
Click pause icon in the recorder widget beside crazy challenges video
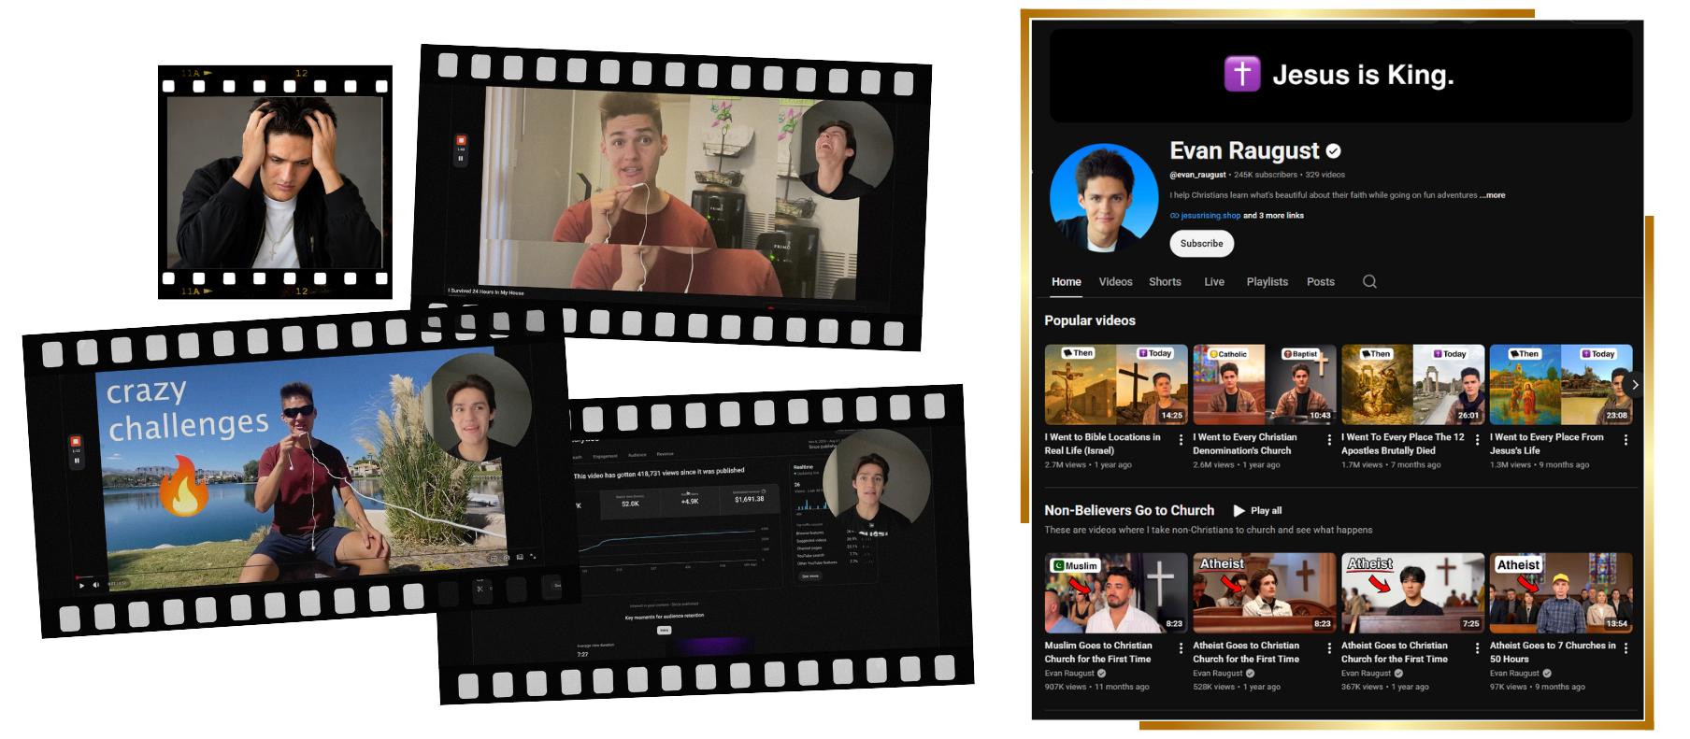[77, 461]
